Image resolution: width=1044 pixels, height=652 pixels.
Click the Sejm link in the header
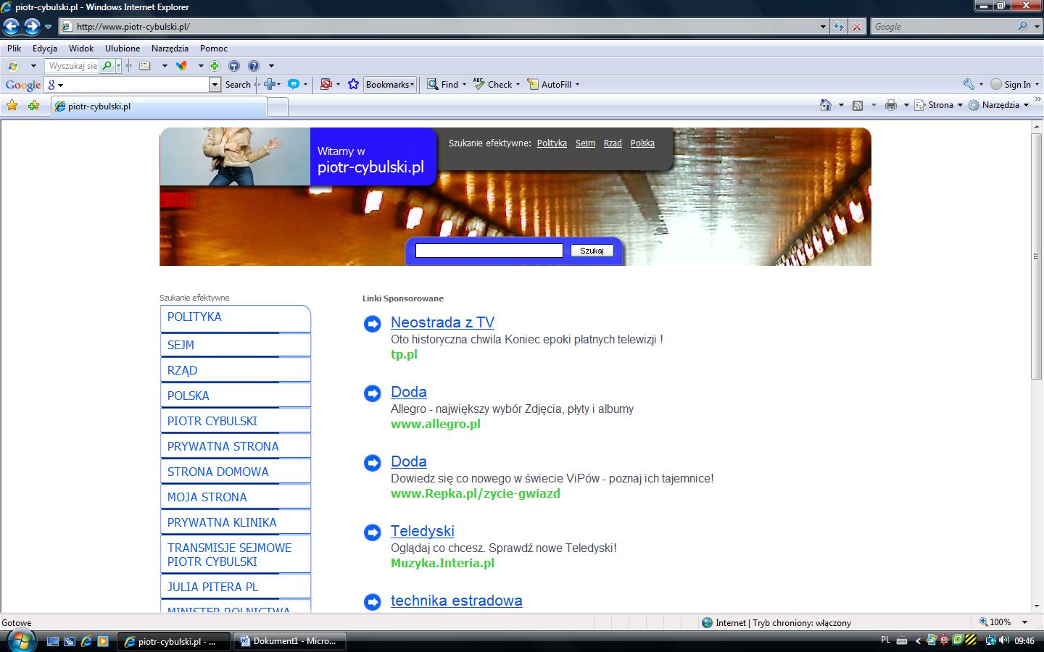tap(585, 143)
